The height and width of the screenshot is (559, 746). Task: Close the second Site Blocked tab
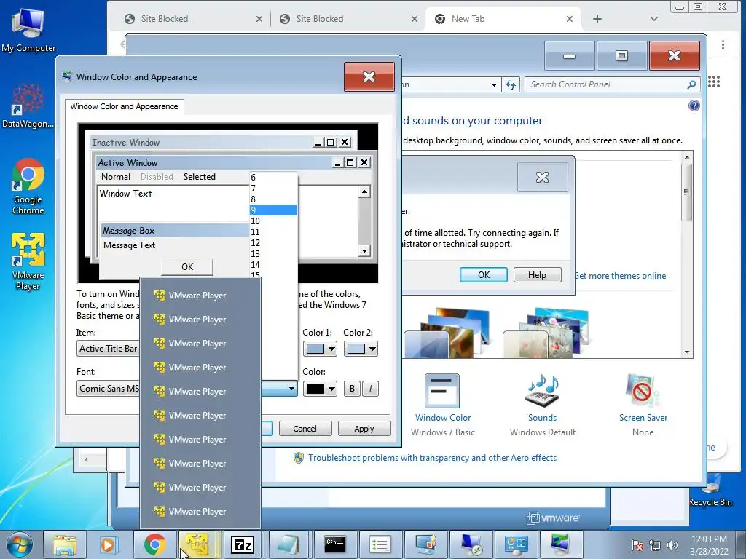click(x=415, y=19)
